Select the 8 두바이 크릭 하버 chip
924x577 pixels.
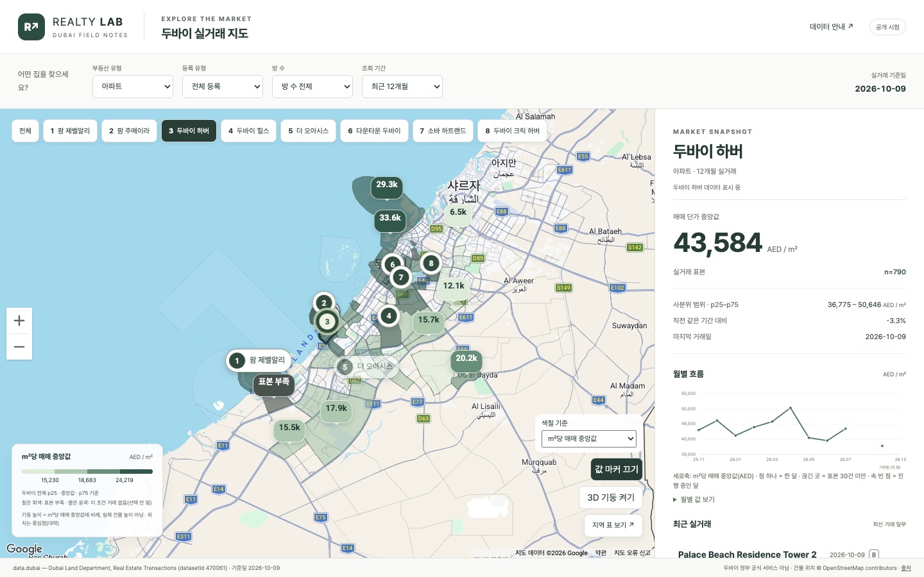coord(512,131)
